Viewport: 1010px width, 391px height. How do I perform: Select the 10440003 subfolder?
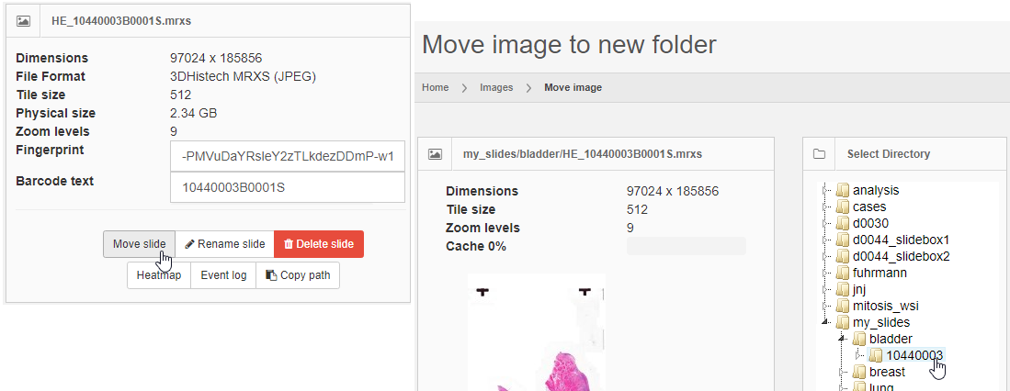click(x=914, y=355)
